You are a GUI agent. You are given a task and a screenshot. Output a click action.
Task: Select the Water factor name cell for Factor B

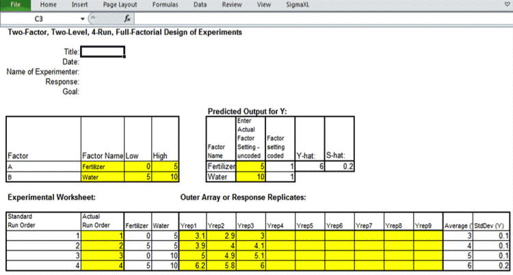pos(103,177)
